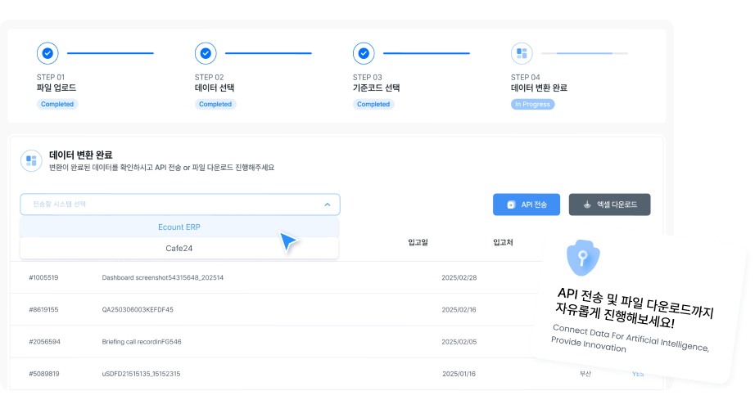This screenshot has width=755, height=400.
Task: Click Briefing call recordinFG546 cell
Action: tap(142, 342)
